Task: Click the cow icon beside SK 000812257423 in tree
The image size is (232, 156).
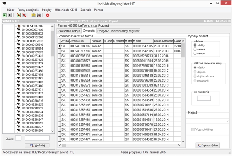Action: point(18,56)
